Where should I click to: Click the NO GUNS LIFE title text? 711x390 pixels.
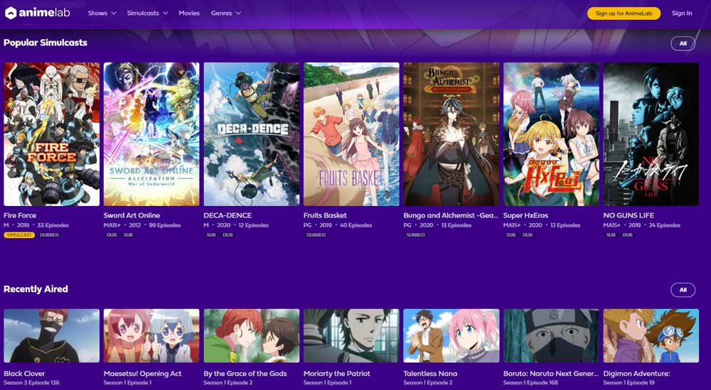pyautogui.click(x=629, y=215)
